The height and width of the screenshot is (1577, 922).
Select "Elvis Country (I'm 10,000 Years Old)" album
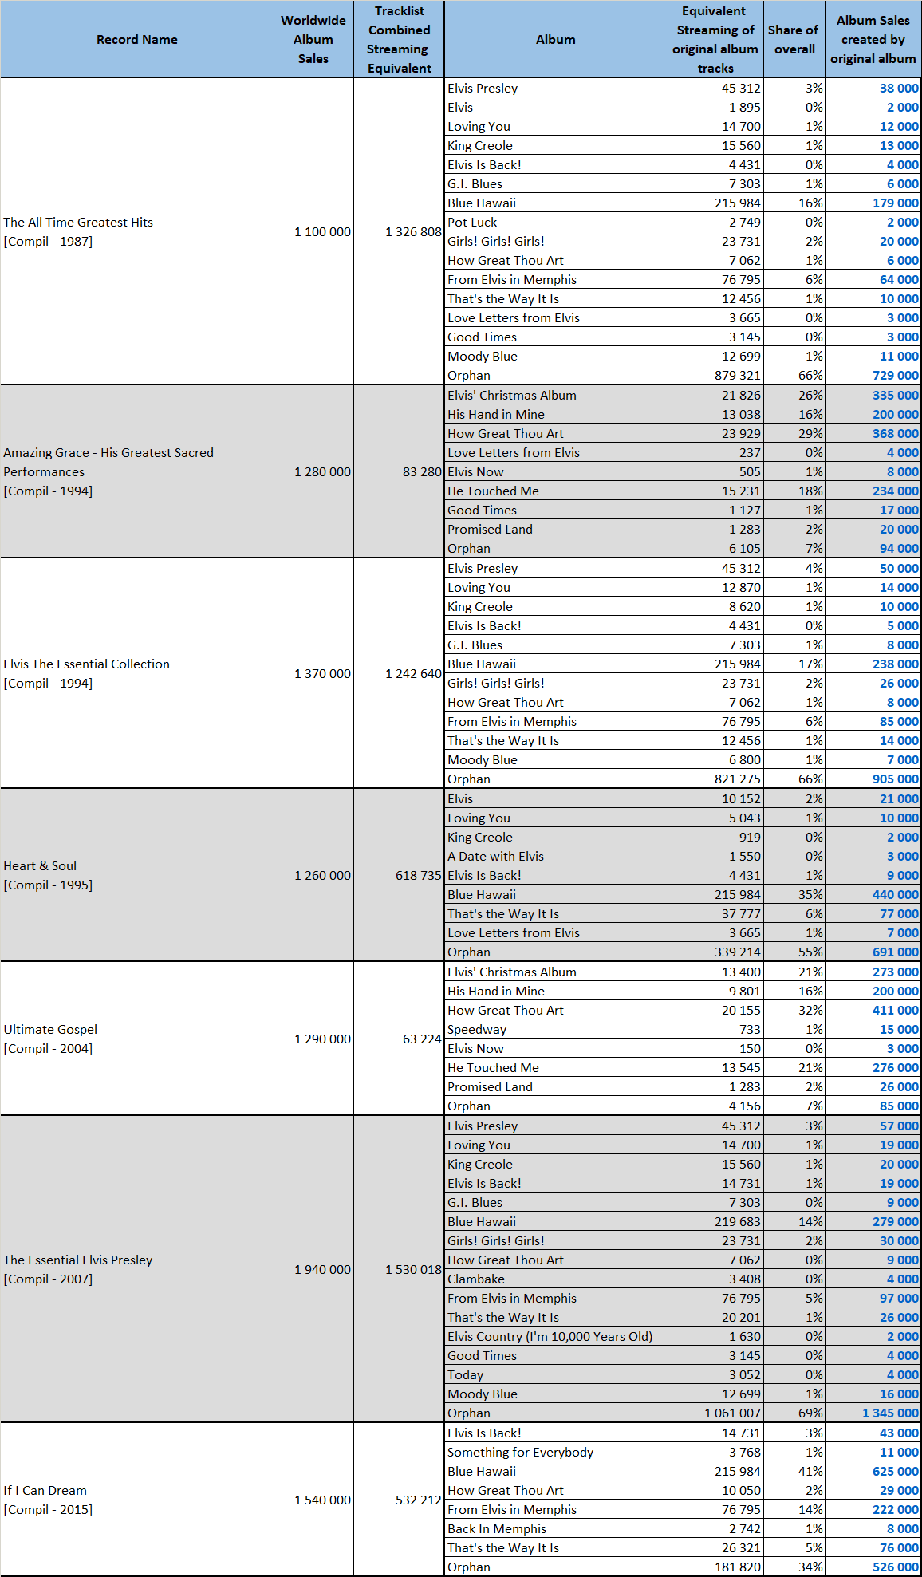click(x=556, y=1336)
